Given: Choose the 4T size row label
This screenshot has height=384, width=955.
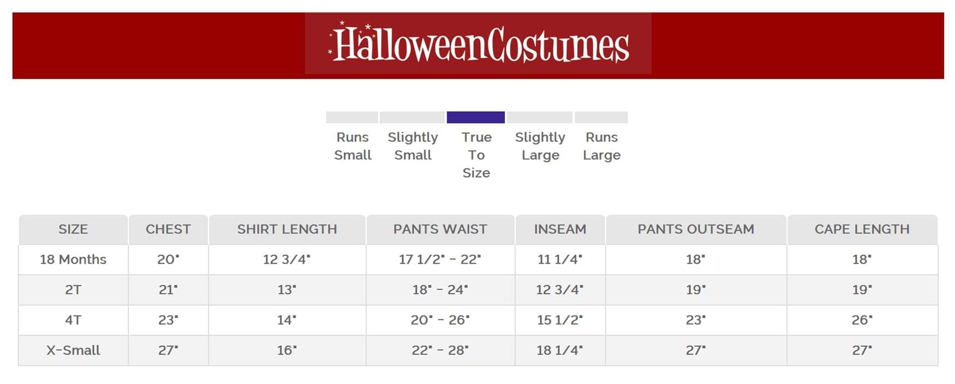Looking at the screenshot, I should click(x=73, y=320).
